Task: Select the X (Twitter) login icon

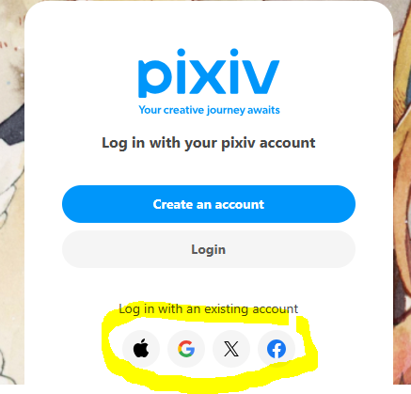Action: [x=231, y=349]
